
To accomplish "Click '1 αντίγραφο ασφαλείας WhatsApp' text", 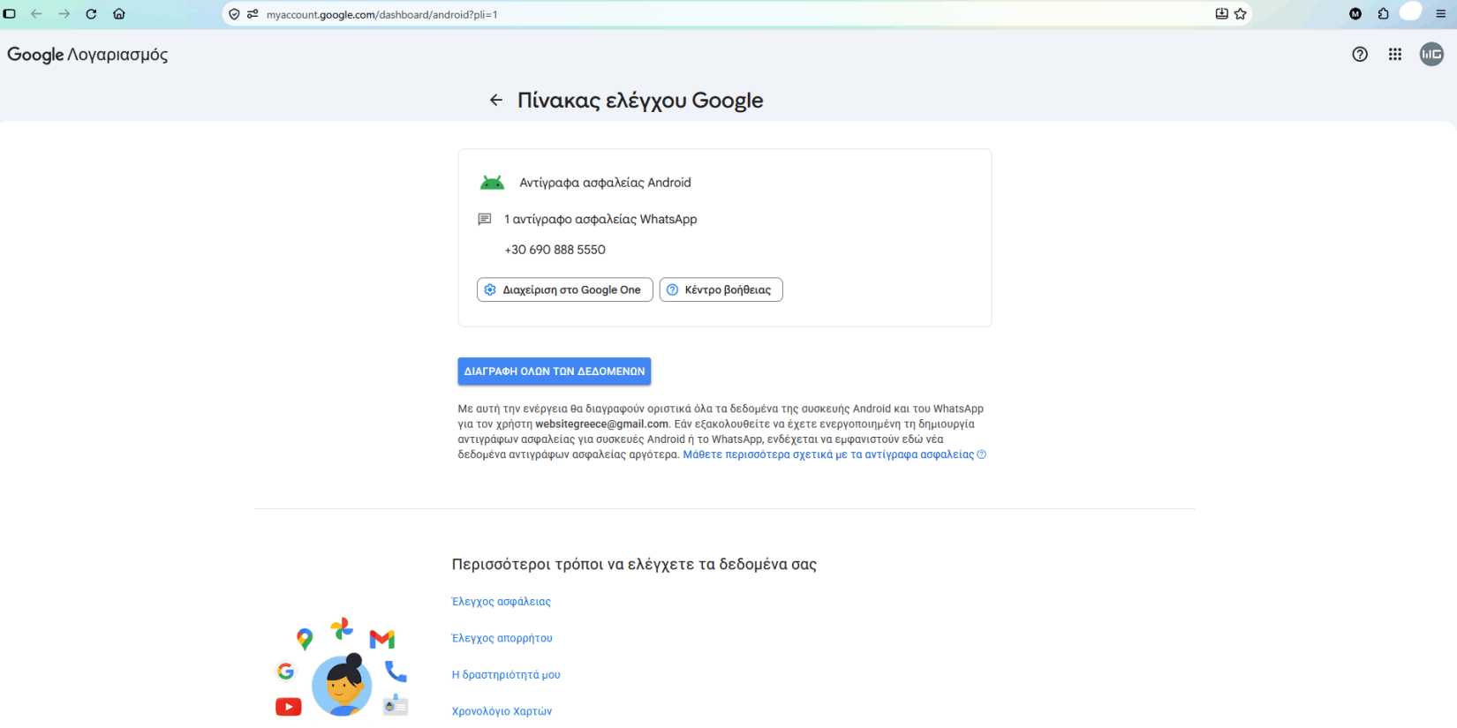I will (x=600, y=219).
